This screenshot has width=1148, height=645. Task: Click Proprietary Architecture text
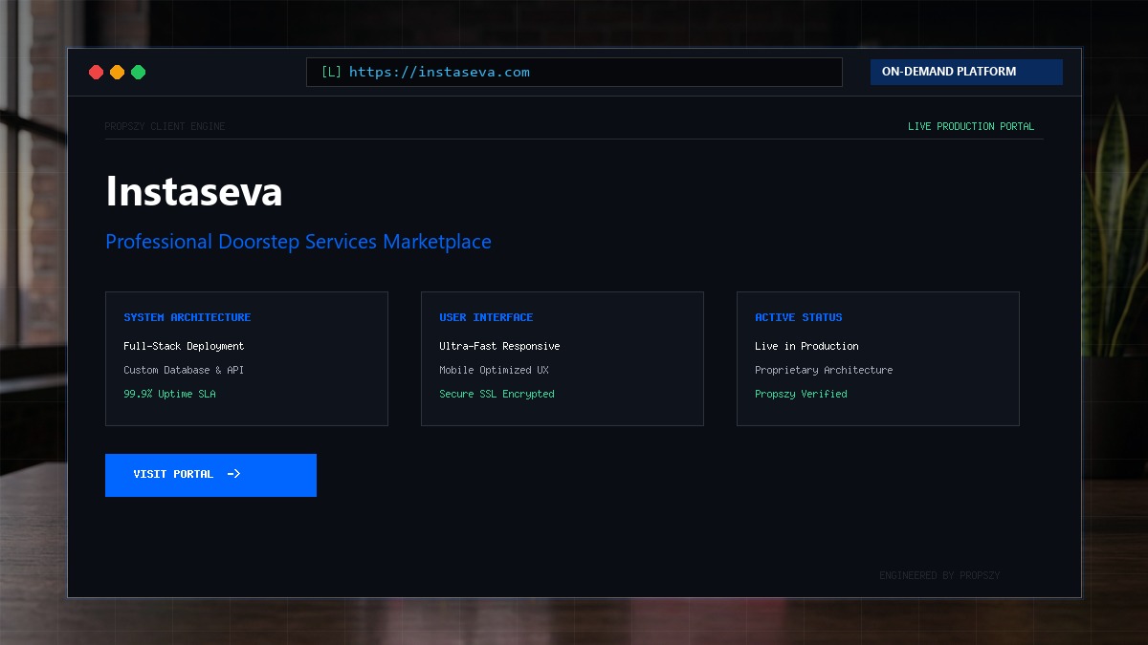click(x=824, y=370)
